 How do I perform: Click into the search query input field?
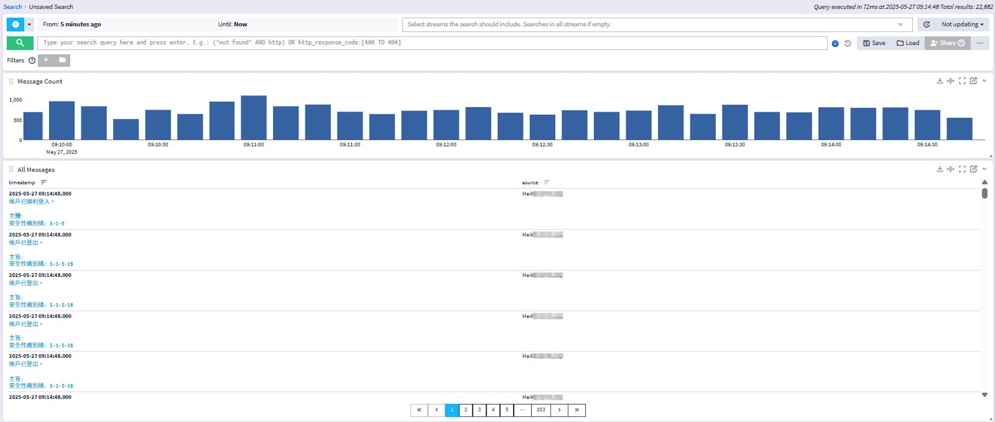tap(432, 43)
